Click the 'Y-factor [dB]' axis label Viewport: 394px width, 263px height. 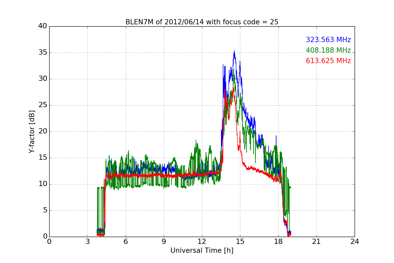pyautogui.click(x=32, y=131)
